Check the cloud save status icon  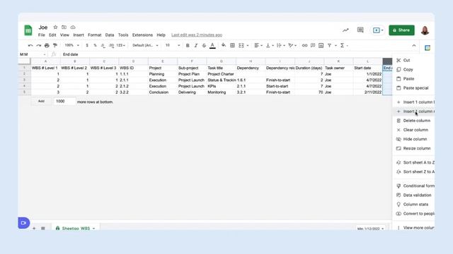click(x=73, y=27)
